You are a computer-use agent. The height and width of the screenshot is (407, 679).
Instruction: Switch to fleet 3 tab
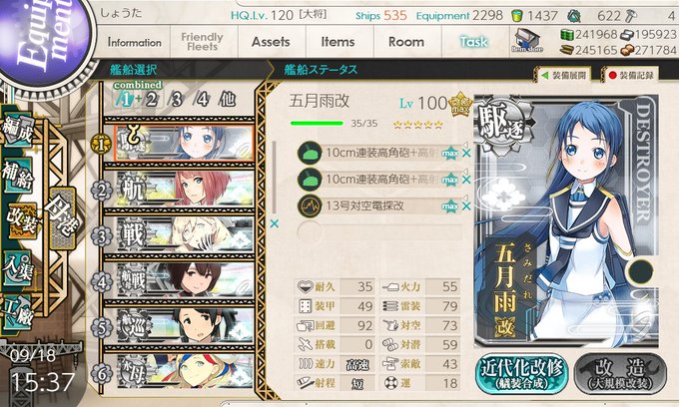177,100
